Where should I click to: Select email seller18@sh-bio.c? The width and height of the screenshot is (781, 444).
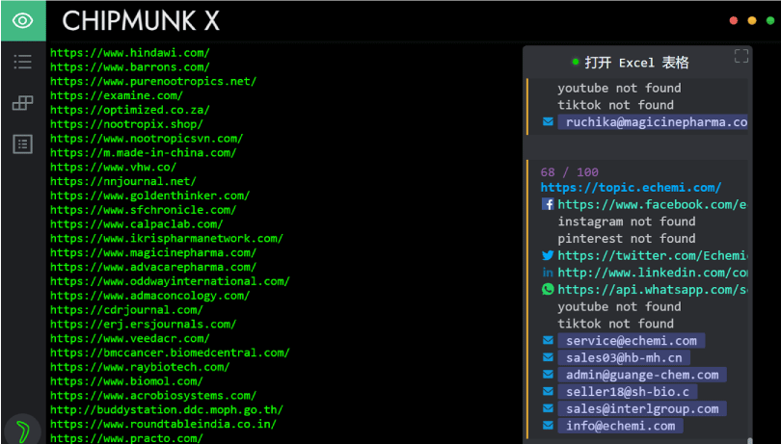628,392
